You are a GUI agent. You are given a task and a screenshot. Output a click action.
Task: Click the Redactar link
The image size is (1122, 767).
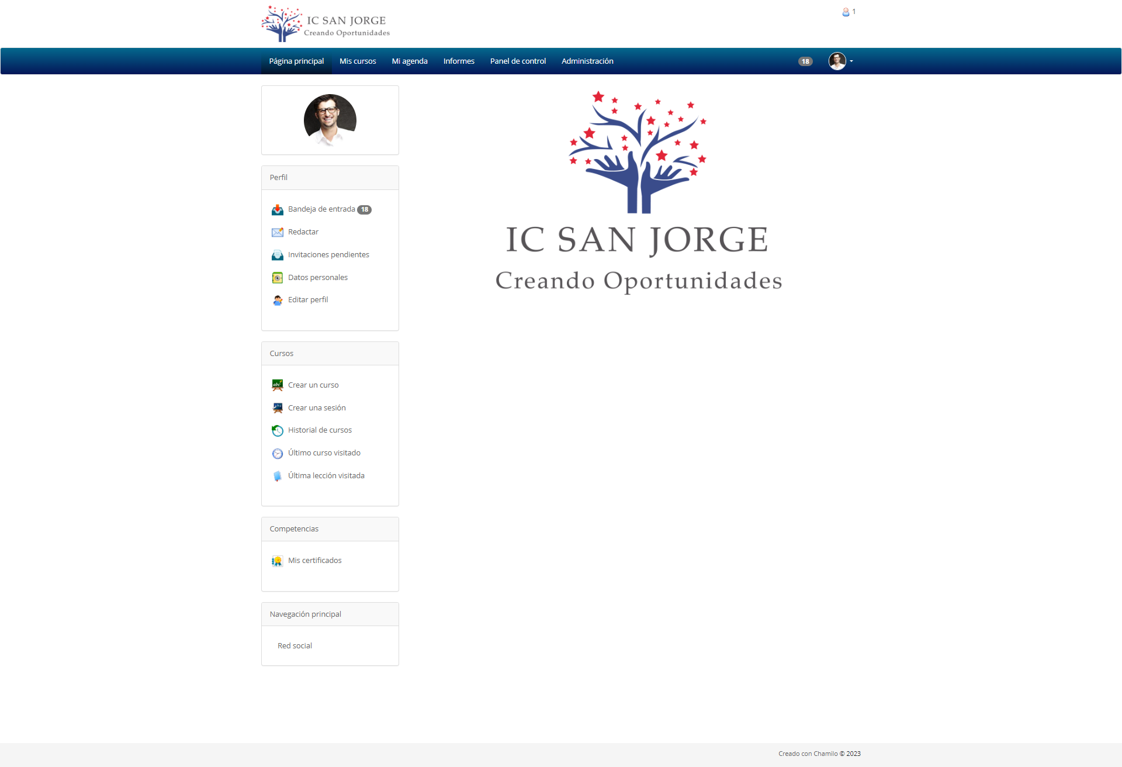(x=303, y=232)
